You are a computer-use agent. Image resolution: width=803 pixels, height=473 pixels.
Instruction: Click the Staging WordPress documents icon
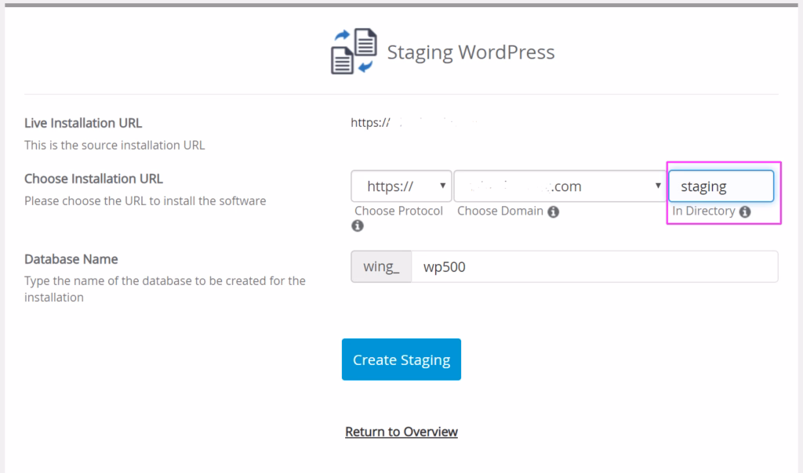click(x=354, y=51)
